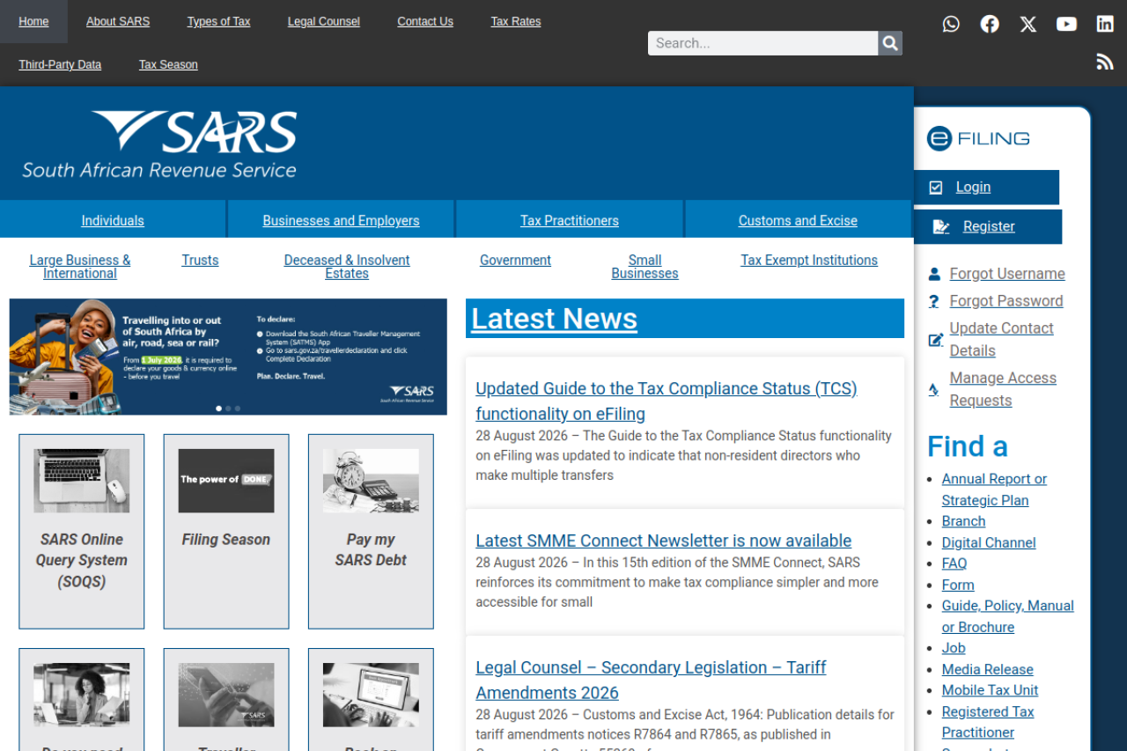Select the first carousel dot on the banner
Viewport: 1127px width, 751px height.
coord(219,409)
